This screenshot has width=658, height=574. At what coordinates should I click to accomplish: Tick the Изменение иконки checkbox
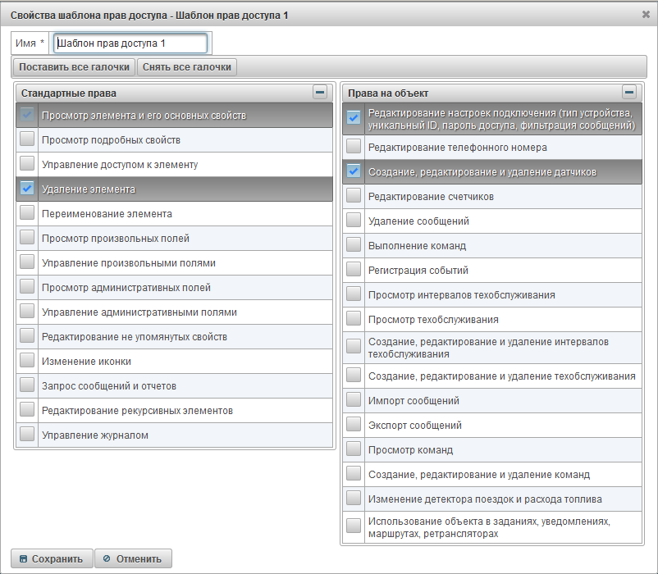[27, 361]
